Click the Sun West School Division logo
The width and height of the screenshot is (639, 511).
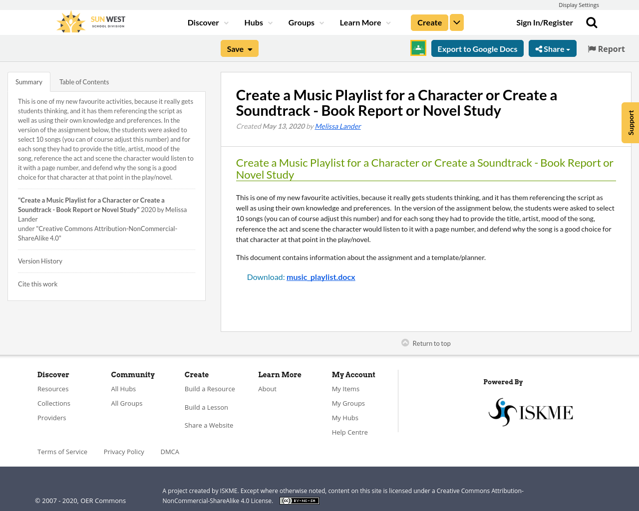click(x=90, y=21)
